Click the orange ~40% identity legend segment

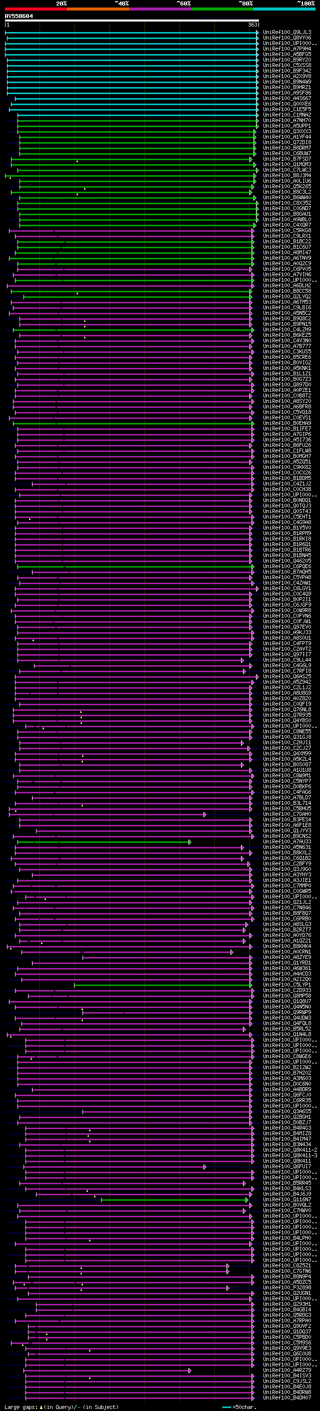pyautogui.click(x=98, y=9)
